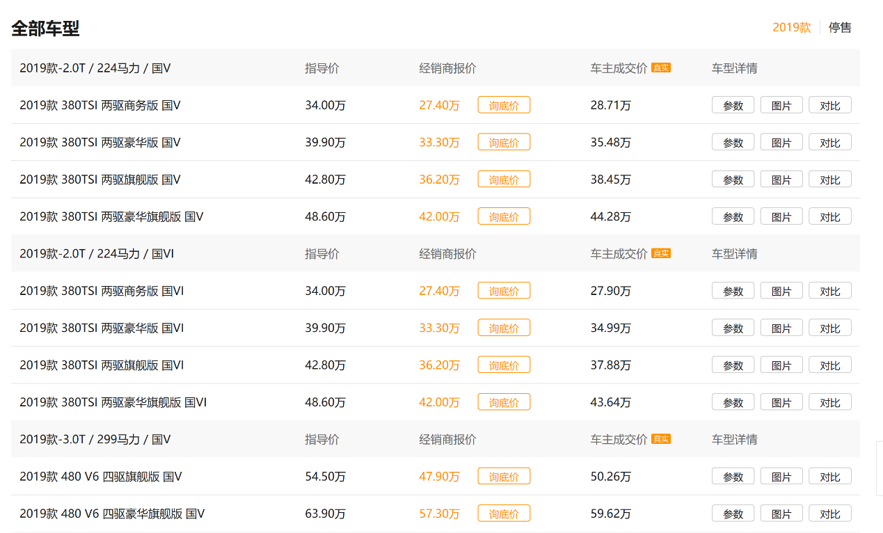Viewport: 883px width, 533px height.
Task: View 图片 for 380TSI 两驱豪华版 国VI
Action: click(x=781, y=328)
